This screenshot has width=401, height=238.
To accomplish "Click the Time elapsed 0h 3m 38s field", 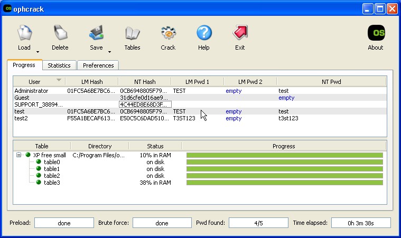I will tap(361, 223).
